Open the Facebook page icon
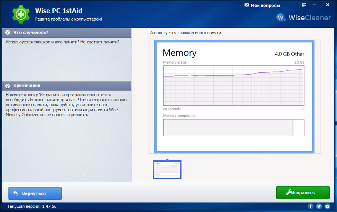This screenshot has height=212, width=337. (x=311, y=206)
